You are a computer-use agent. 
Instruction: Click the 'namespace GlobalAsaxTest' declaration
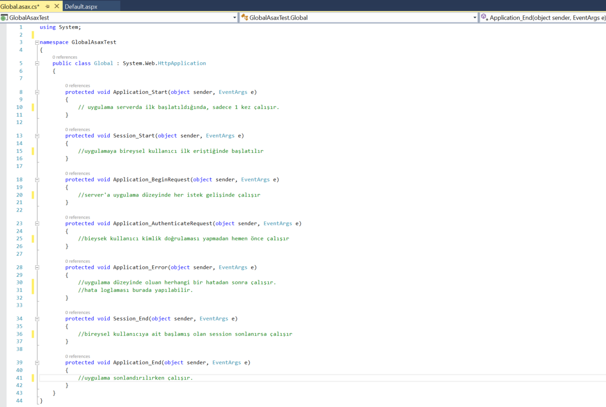(x=78, y=42)
